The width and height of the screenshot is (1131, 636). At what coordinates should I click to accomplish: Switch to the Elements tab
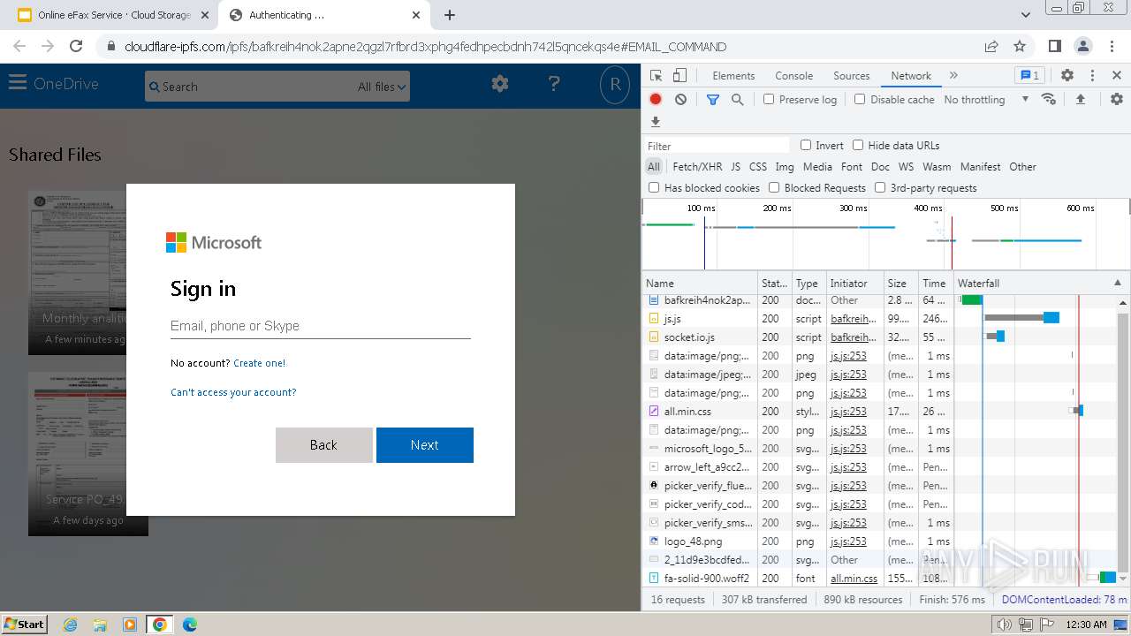(733, 76)
